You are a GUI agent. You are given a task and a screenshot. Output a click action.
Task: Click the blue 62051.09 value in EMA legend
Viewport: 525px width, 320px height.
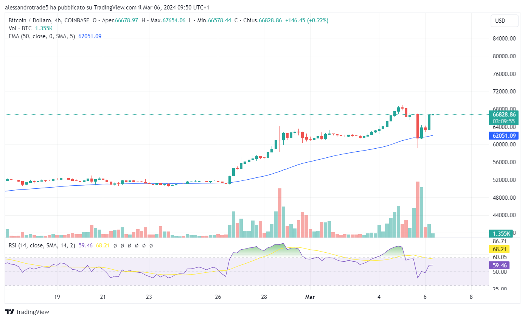click(90, 36)
